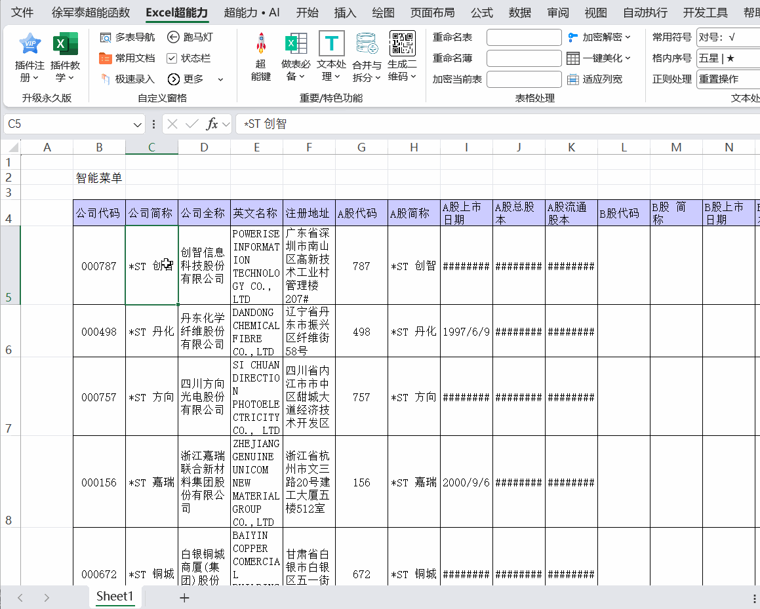Viewport: 760px width, 609px height.
Task: Expand the 插件注册 dropdown arrow
Action: (x=36, y=78)
